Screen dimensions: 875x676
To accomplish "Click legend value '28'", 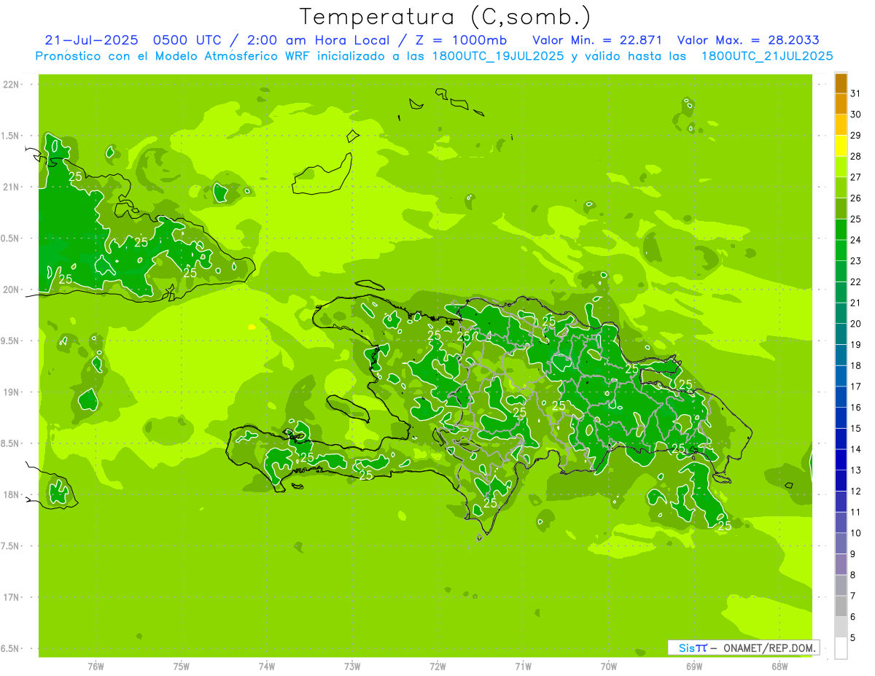I will pos(855,156).
